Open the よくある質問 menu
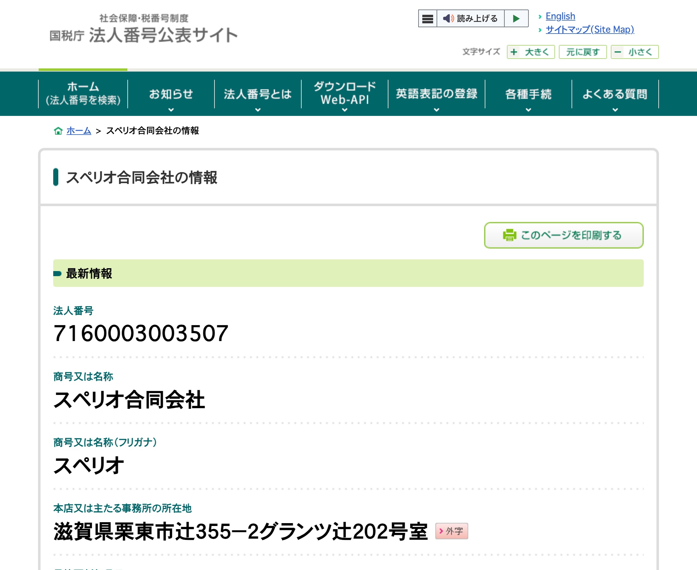 pos(615,94)
